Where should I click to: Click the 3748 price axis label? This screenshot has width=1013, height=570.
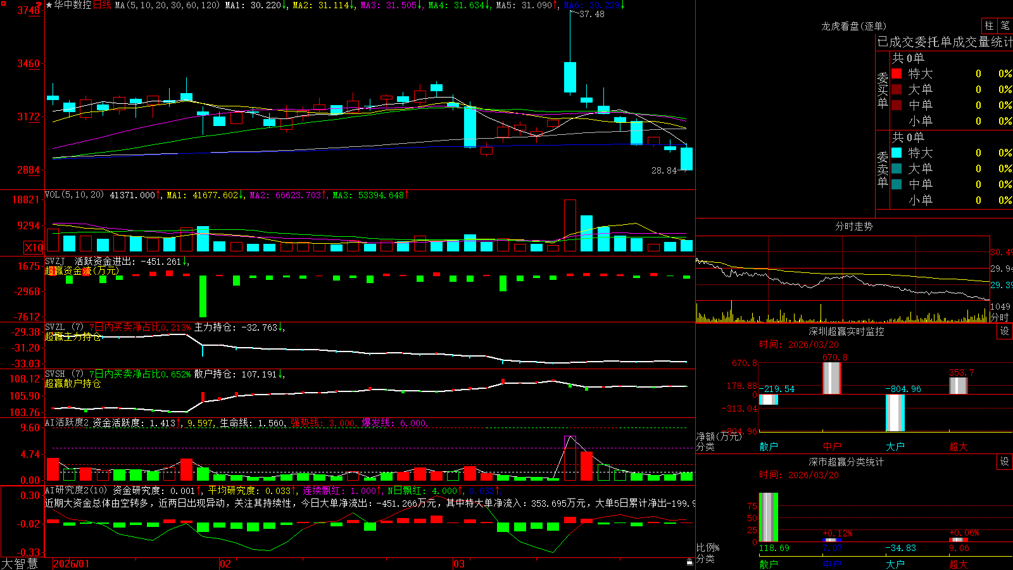click(x=28, y=11)
